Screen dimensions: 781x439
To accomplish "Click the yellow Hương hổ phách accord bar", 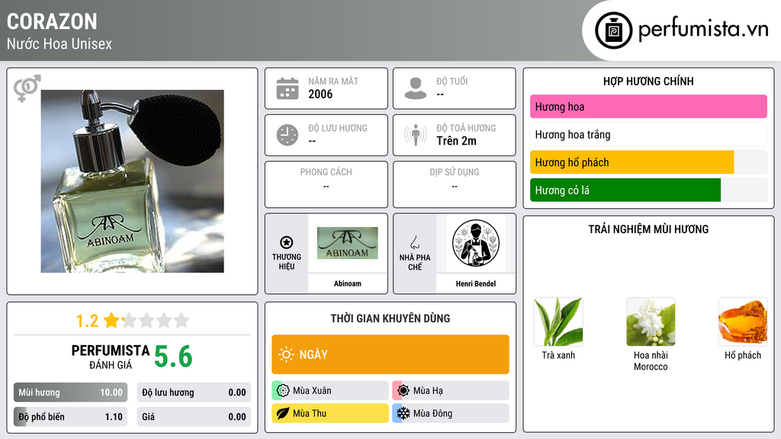I will [x=648, y=162].
